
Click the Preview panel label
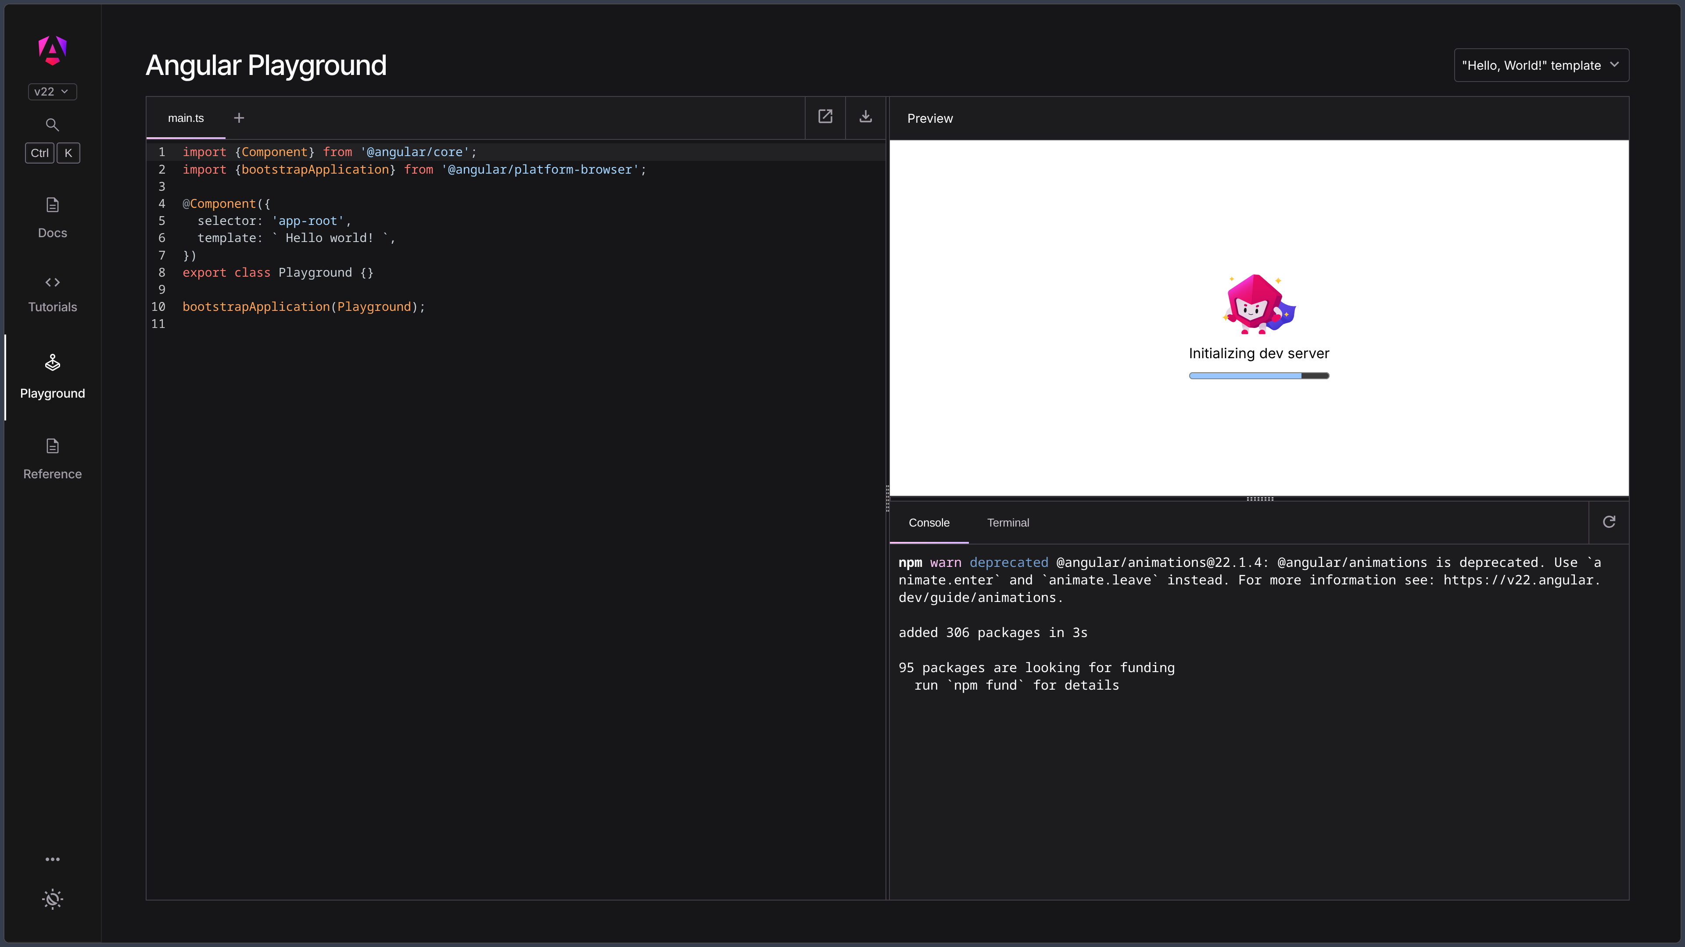pos(930,118)
